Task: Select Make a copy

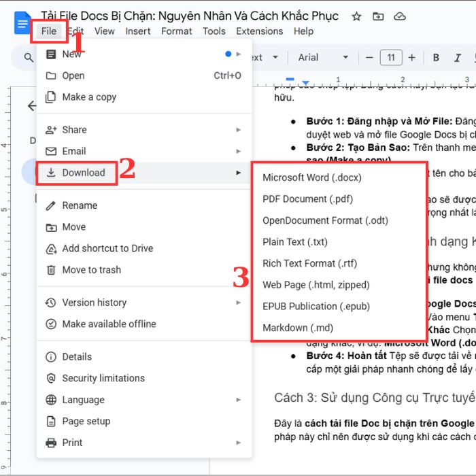Action: point(144,97)
